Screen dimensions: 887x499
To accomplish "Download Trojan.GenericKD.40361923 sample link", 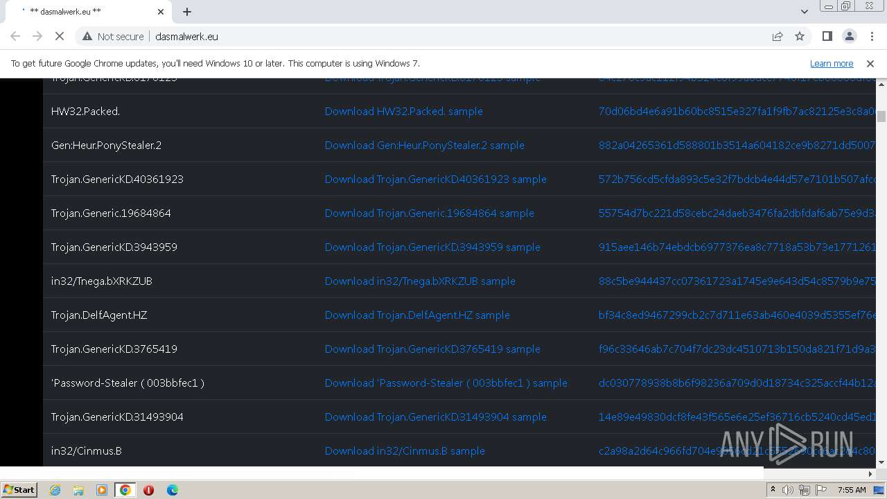I will pos(435,179).
